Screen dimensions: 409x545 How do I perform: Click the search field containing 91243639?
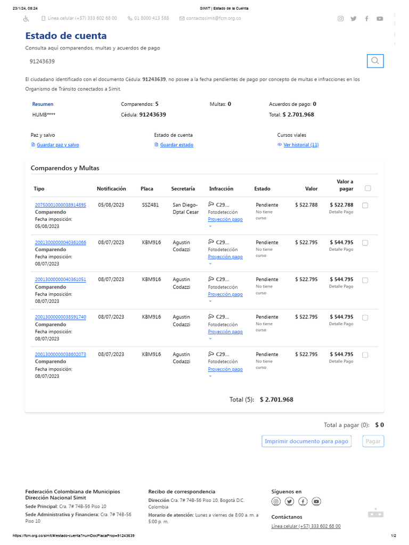coord(195,61)
